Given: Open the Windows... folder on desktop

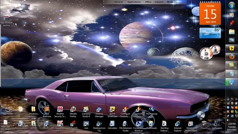Looking at the screenshot, I should click(x=34, y=111).
